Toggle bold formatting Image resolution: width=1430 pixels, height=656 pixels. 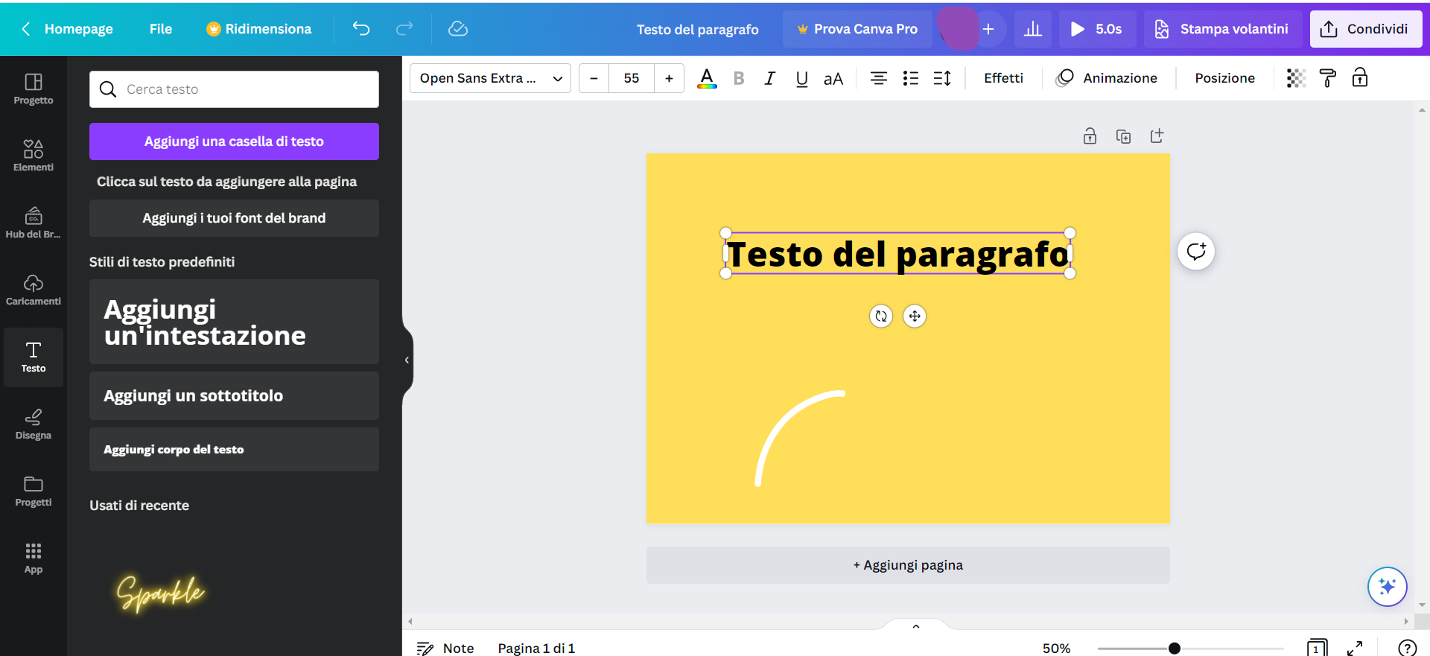pyautogui.click(x=739, y=78)
